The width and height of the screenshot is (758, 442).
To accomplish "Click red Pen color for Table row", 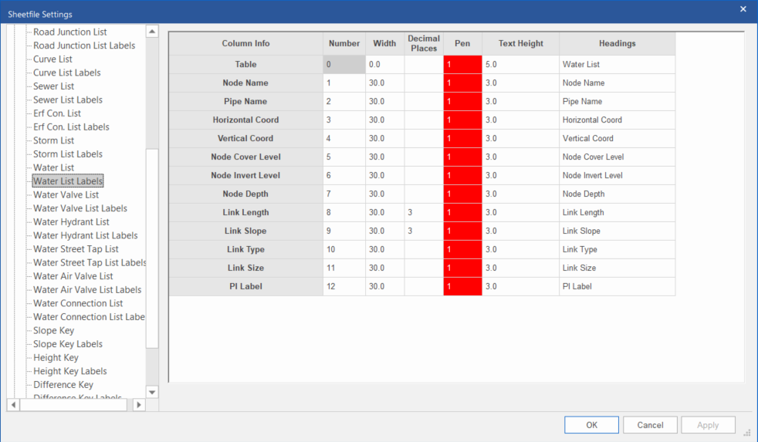I will [x=462, y=65].
